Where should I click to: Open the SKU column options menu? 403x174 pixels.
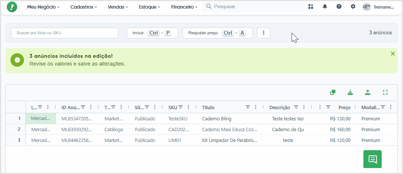188,107
